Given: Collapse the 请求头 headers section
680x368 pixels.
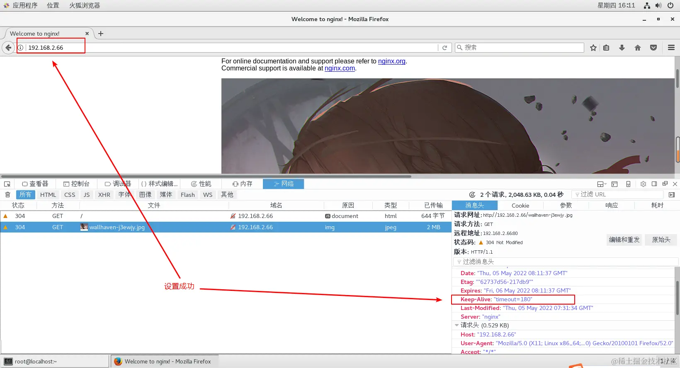Looking at the screenshot, I should 457,325.
